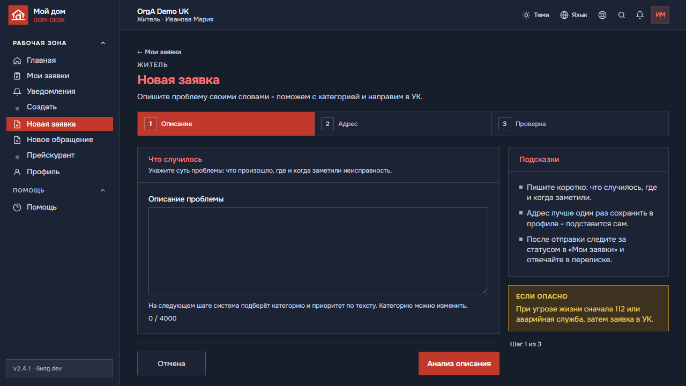Viewport: 686px width, 386px height.
Task: Collapse the Рабочая зона section
Action: [x=103, y=43]
